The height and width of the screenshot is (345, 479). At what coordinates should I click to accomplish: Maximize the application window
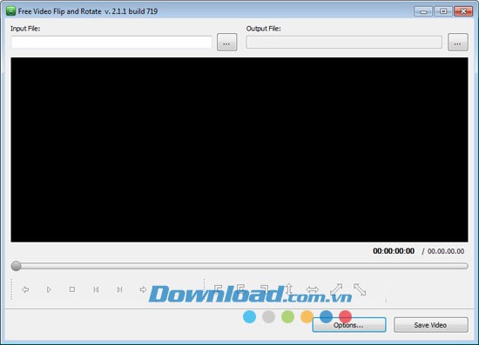(x=443, y=11)
